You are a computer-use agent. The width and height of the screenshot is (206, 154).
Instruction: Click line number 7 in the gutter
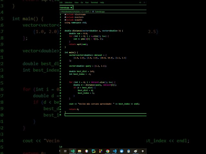point(61,31)
